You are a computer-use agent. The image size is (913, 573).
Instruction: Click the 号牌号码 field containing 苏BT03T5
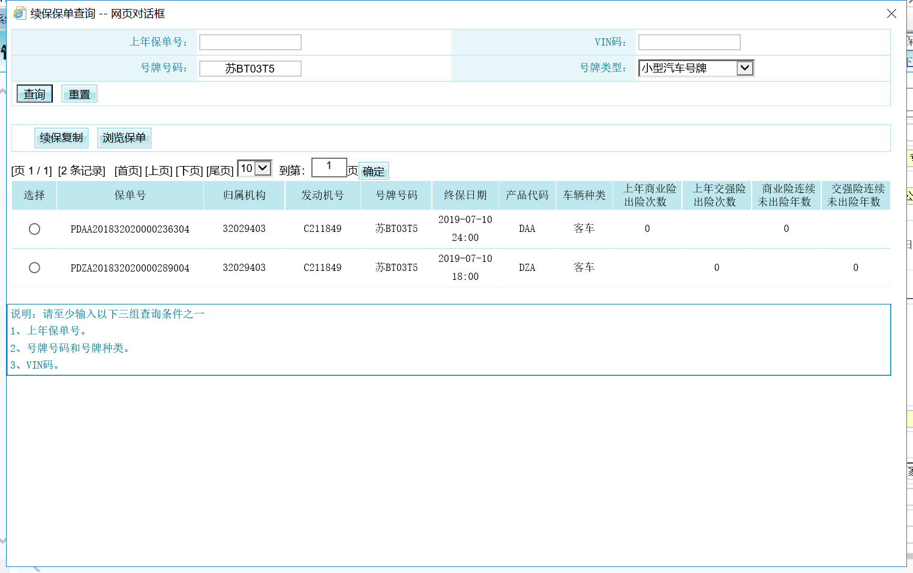point(250,69)
